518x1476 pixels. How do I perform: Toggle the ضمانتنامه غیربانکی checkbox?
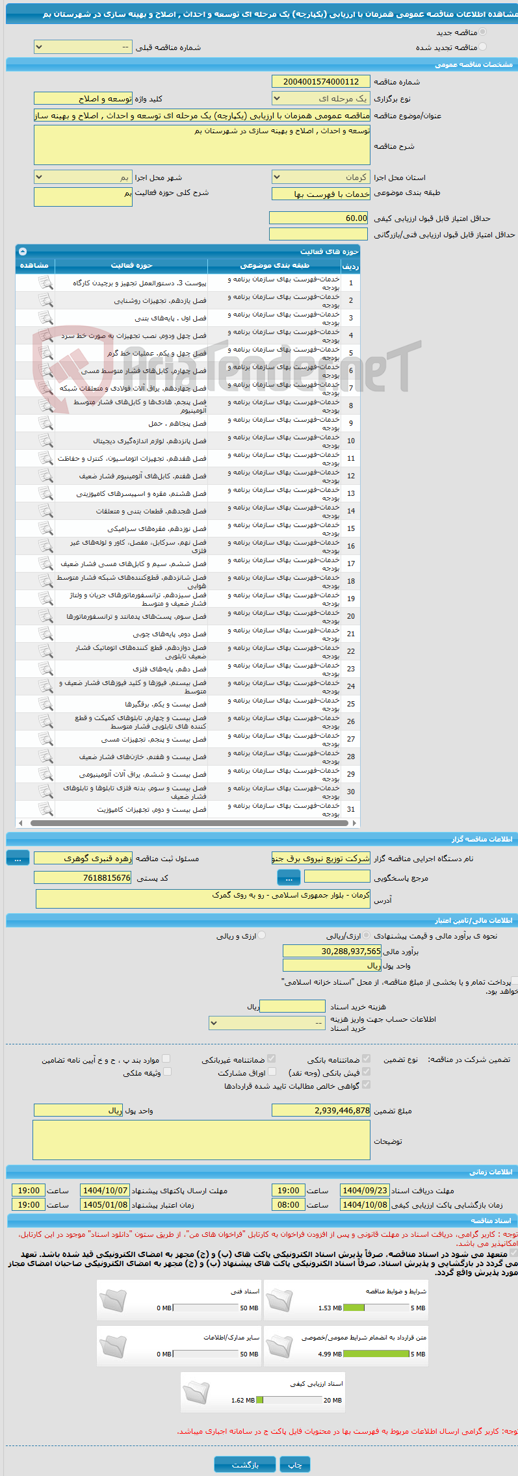point(272,1059)
